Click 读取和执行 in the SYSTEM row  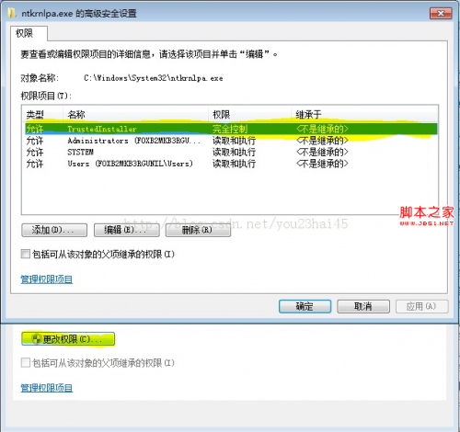(234, 152)
